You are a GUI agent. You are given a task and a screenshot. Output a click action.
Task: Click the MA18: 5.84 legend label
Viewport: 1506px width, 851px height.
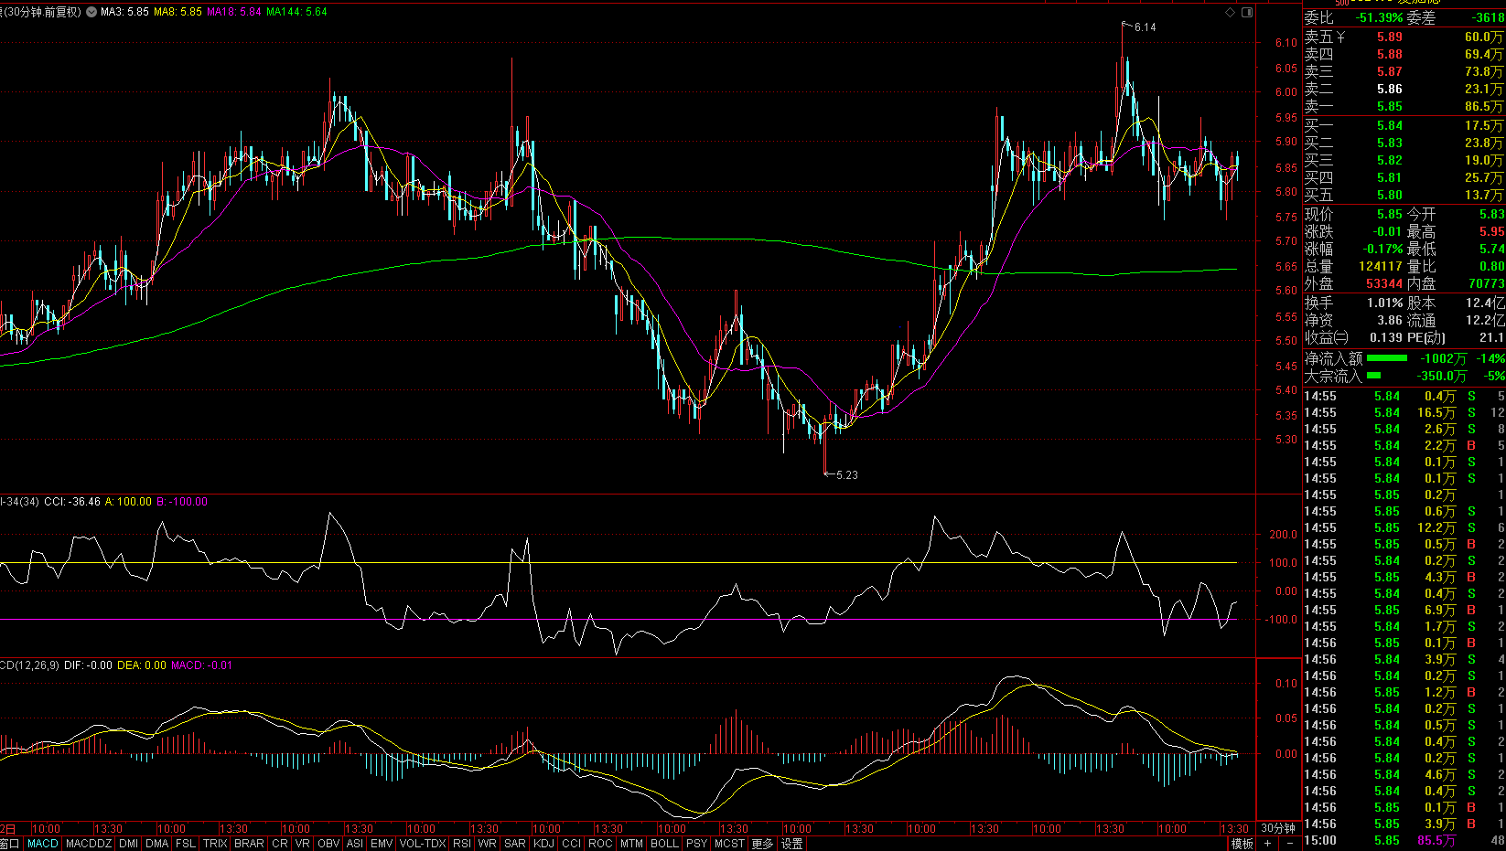point(234,12)
